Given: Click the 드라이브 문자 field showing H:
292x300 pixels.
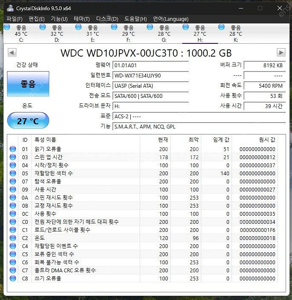Looking at the screenshot, I should click(x=151, y=106).
